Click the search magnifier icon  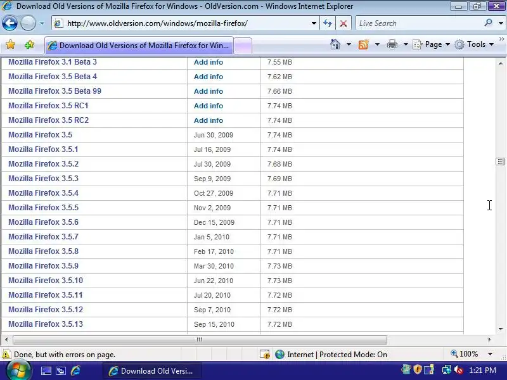point(488,23)
